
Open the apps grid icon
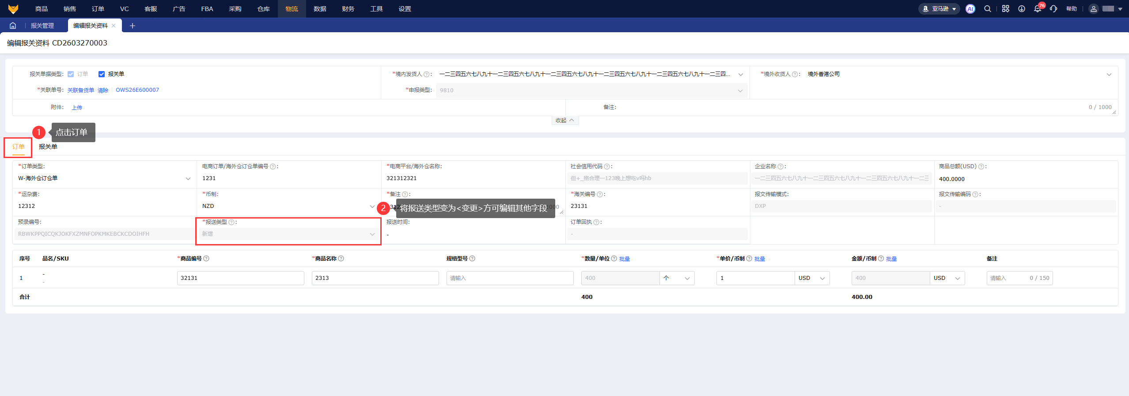tap(1006, 9)
